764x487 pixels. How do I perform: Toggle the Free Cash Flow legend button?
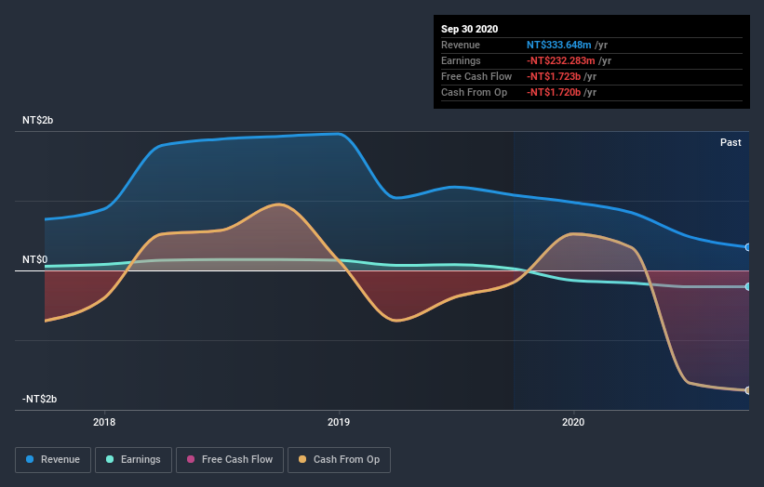(x=230, y=460)
